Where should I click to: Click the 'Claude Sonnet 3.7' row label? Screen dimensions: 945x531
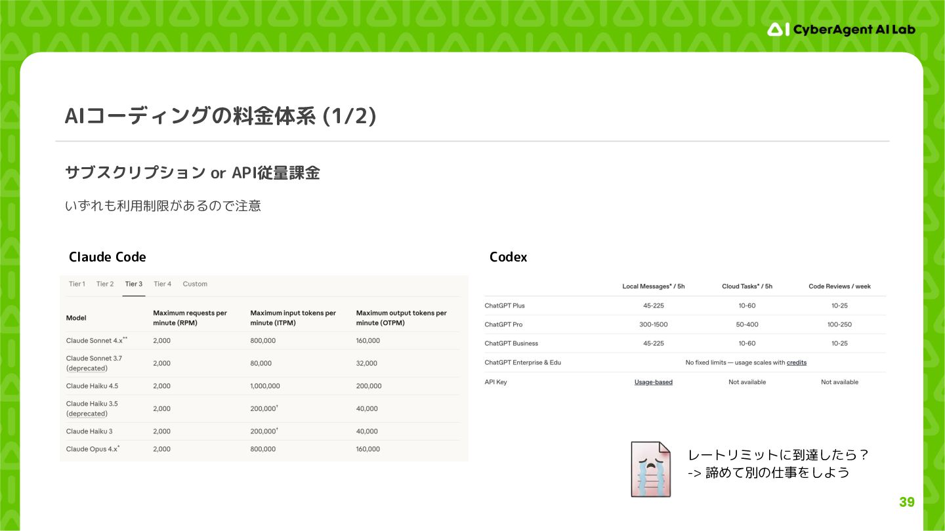pyautogui.click(x=94, y=358)
